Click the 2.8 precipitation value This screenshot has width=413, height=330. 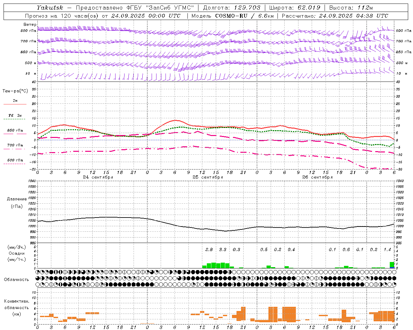tap(209, 249)
